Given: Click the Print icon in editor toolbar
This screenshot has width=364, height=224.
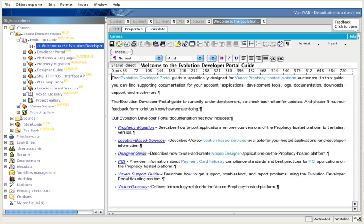Looking at the screenshot, I should pyautogui.click(x=134, y=44).
